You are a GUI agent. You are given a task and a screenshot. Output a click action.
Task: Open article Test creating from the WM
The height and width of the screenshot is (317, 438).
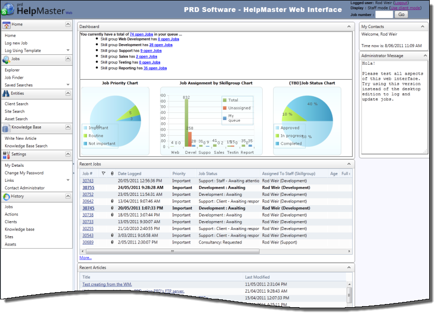(x=107, y=284)
